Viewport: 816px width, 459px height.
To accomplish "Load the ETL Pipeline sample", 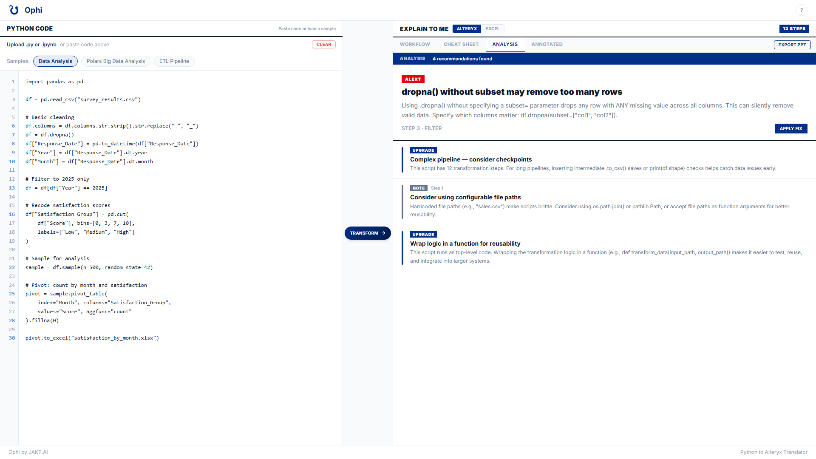I will [x=174, y=61].
